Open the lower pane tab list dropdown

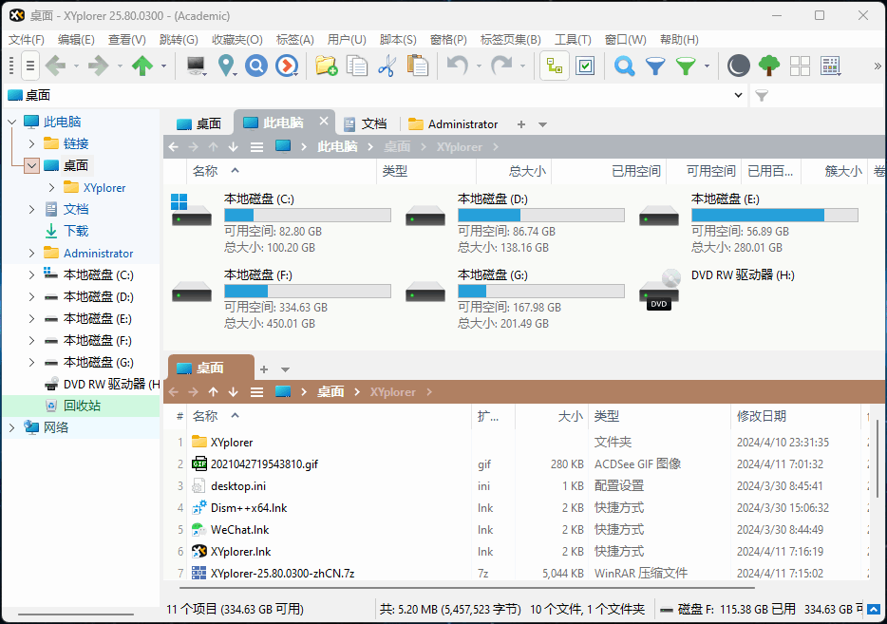pos(285,369)
